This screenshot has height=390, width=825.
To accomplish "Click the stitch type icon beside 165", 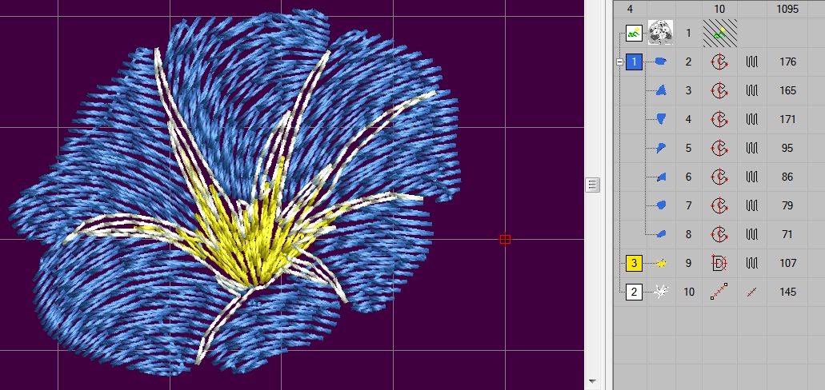I will [752, 90].
